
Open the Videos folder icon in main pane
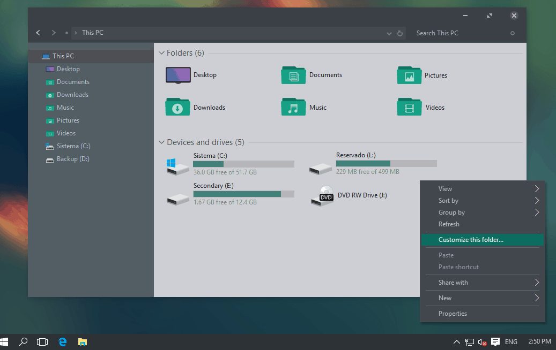click(x=409, y=107)
